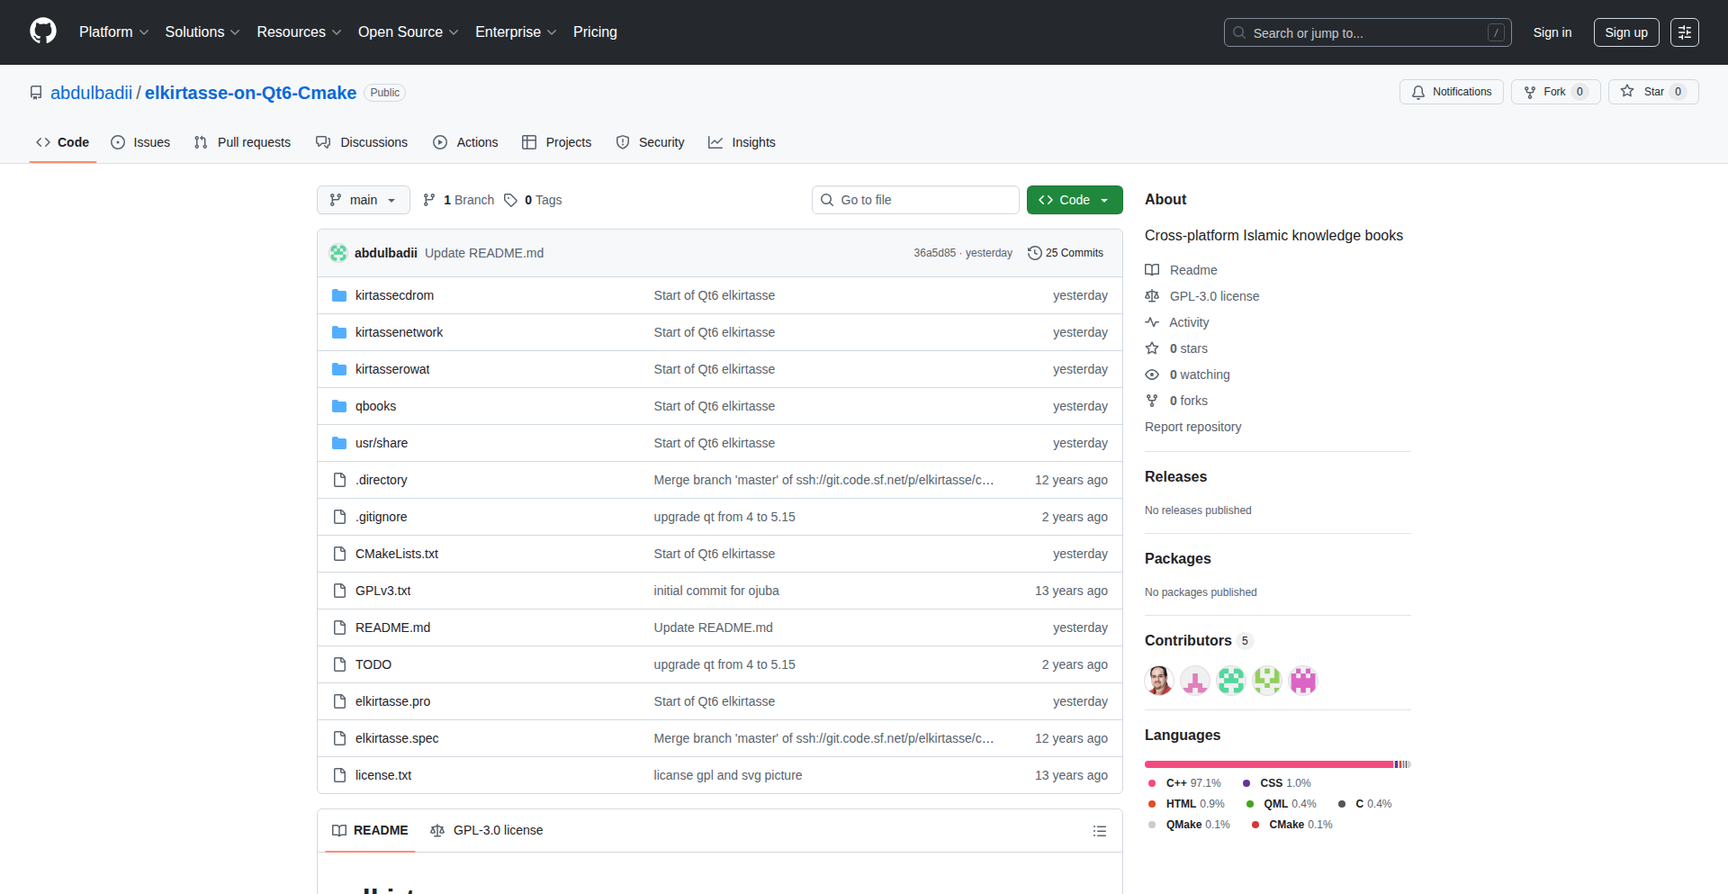The width and height of the screenshot is (1728, 894).
Task: Switch to the Pull requests tab
Action: (242, 142)
